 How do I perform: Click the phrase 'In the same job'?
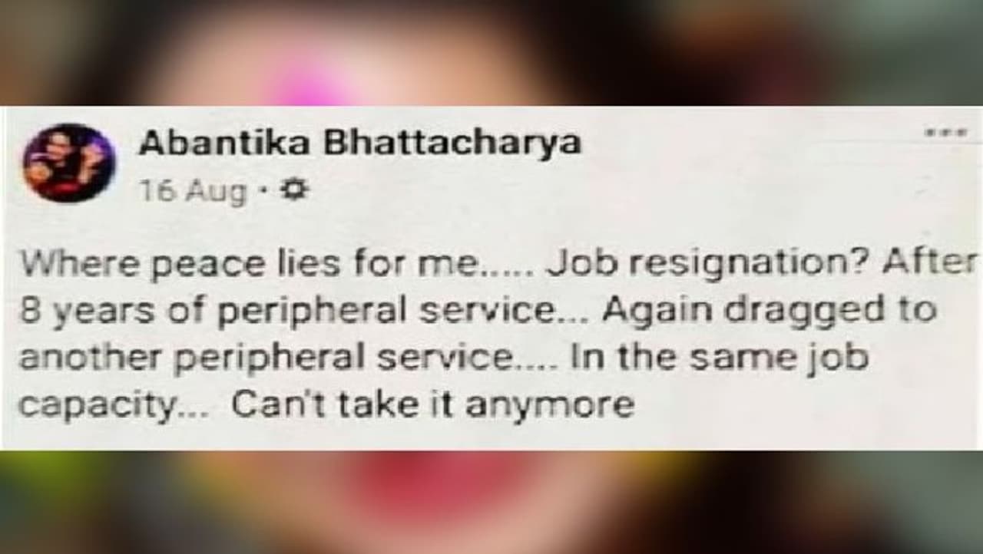point(718,359)
